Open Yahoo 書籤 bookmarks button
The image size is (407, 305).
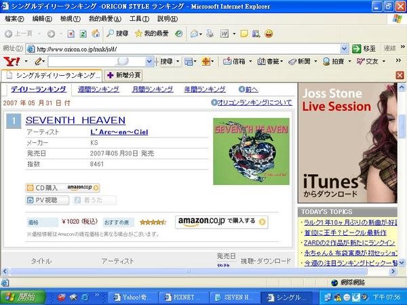(268, 62)
